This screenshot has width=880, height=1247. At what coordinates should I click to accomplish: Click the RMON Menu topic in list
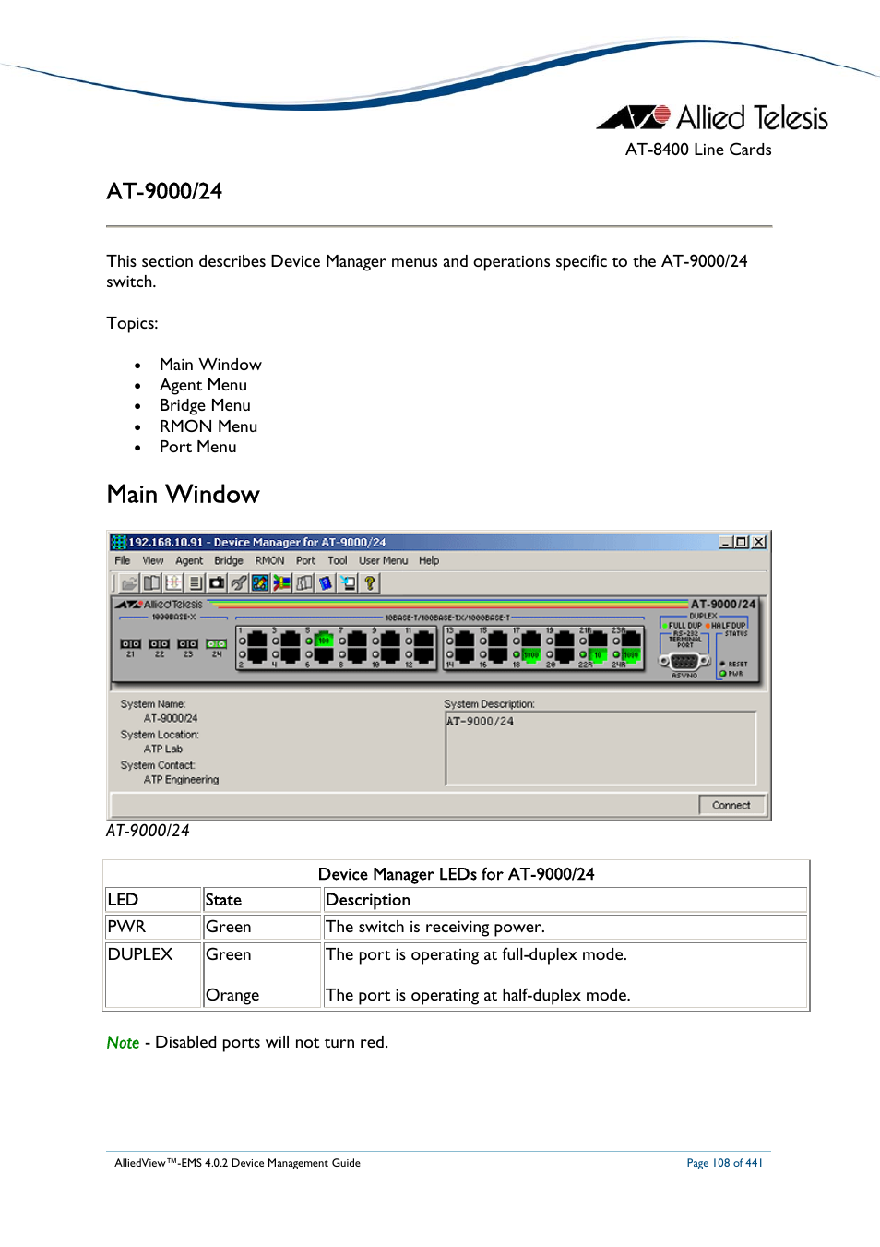pyautogui.click(x=208, y=426)
